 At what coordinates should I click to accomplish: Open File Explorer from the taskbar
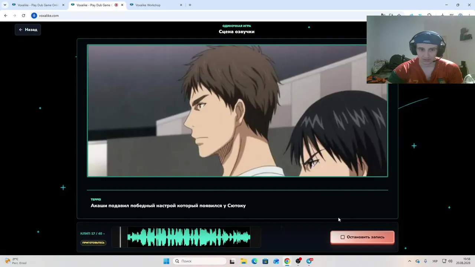coord(243,261)
